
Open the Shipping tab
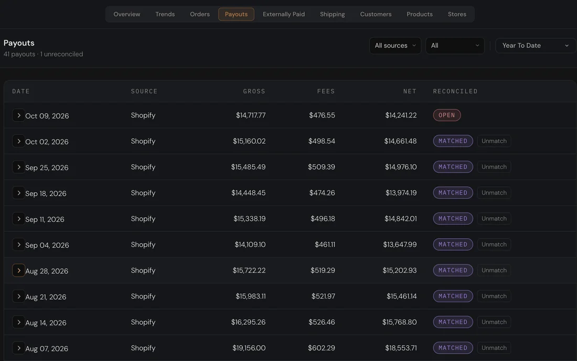click(332, 14)
